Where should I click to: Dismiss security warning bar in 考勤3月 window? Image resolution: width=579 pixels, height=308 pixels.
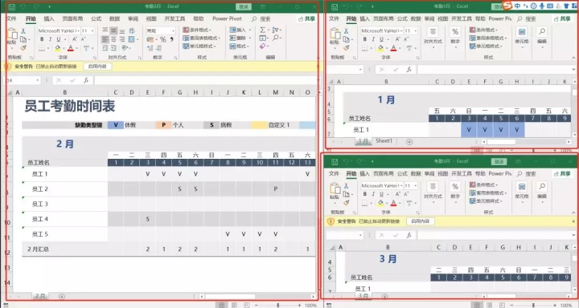pos(573,221)
